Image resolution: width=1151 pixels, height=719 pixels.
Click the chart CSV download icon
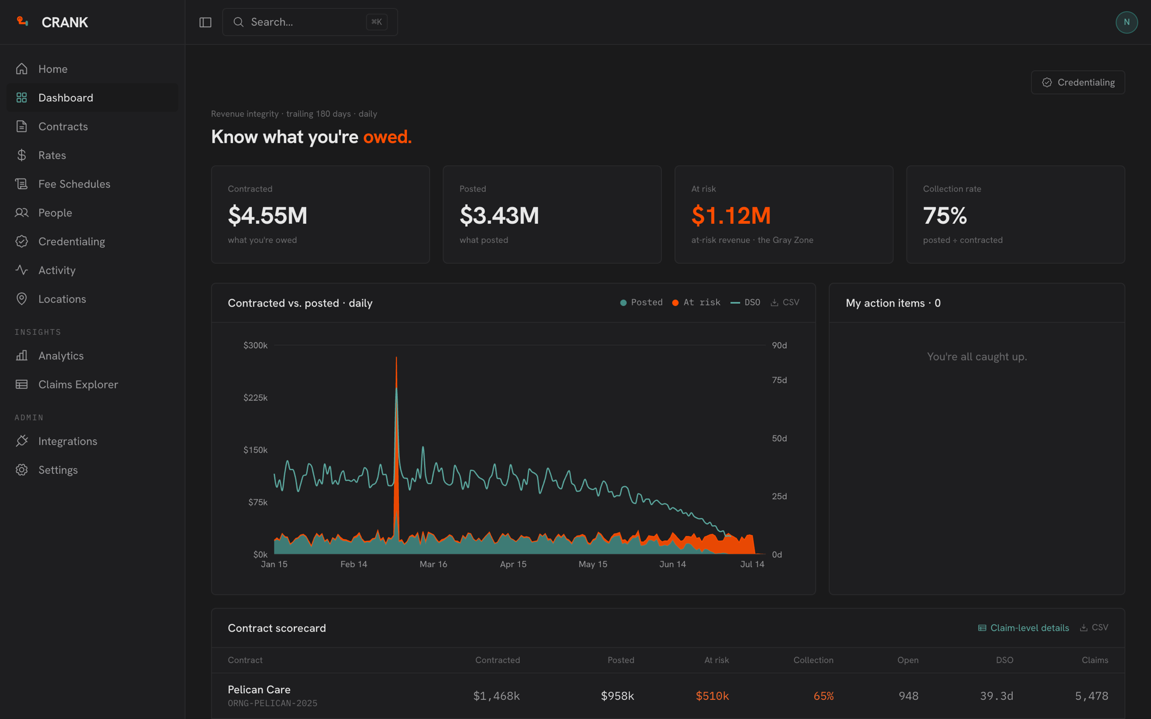click(x=775, y=303)
